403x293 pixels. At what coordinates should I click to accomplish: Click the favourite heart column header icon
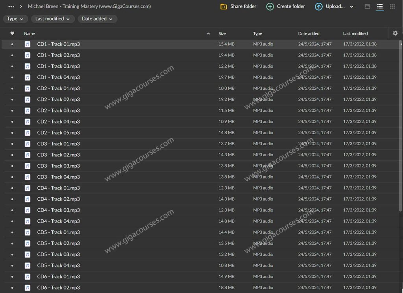point(12,33)
